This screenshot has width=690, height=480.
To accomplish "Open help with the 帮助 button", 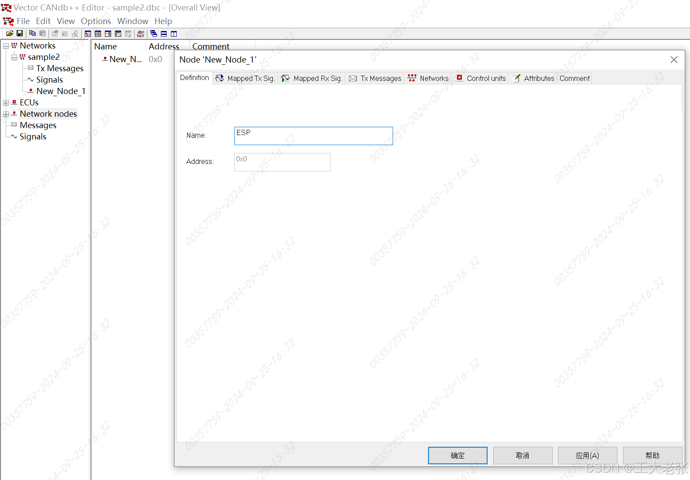I will coord(653,456).
